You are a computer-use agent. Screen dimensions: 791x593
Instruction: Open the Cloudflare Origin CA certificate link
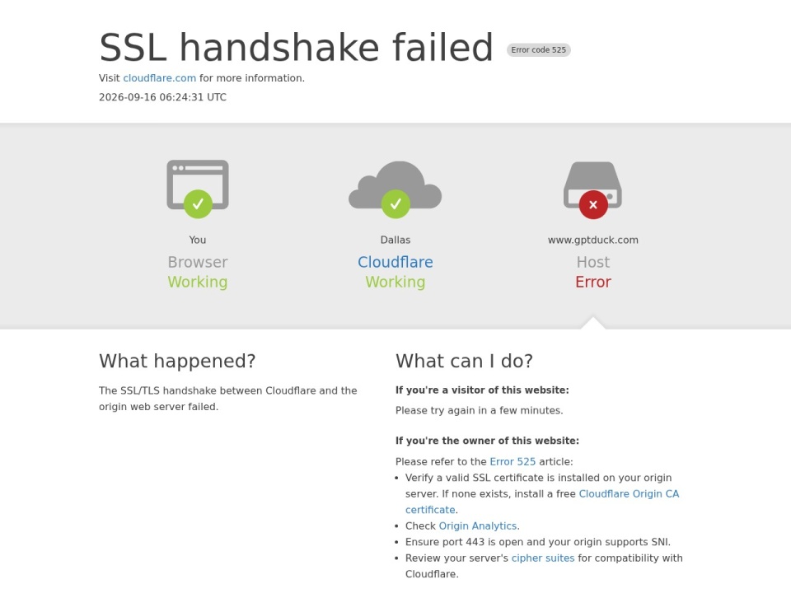[542, 502]
